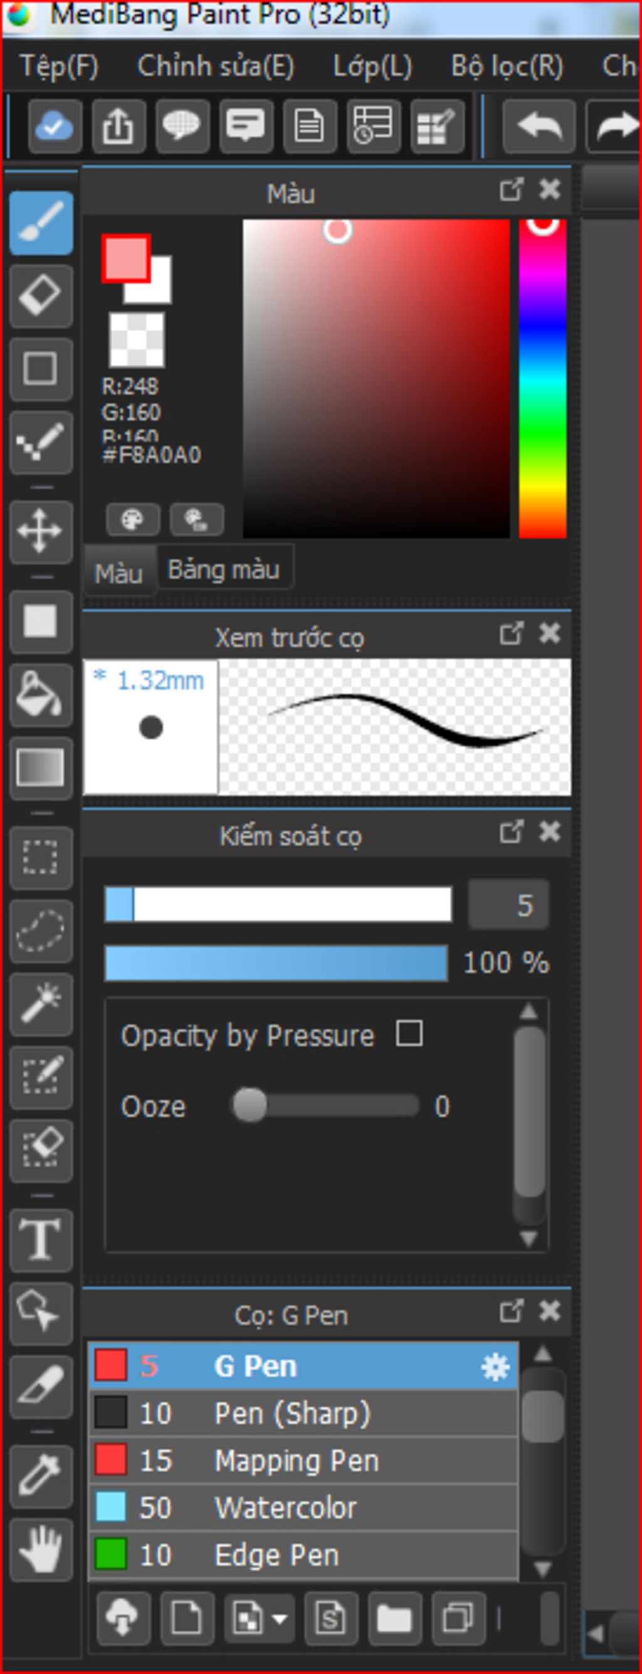Enable Opacity by Pressure checkbox

pos(409,1032)
